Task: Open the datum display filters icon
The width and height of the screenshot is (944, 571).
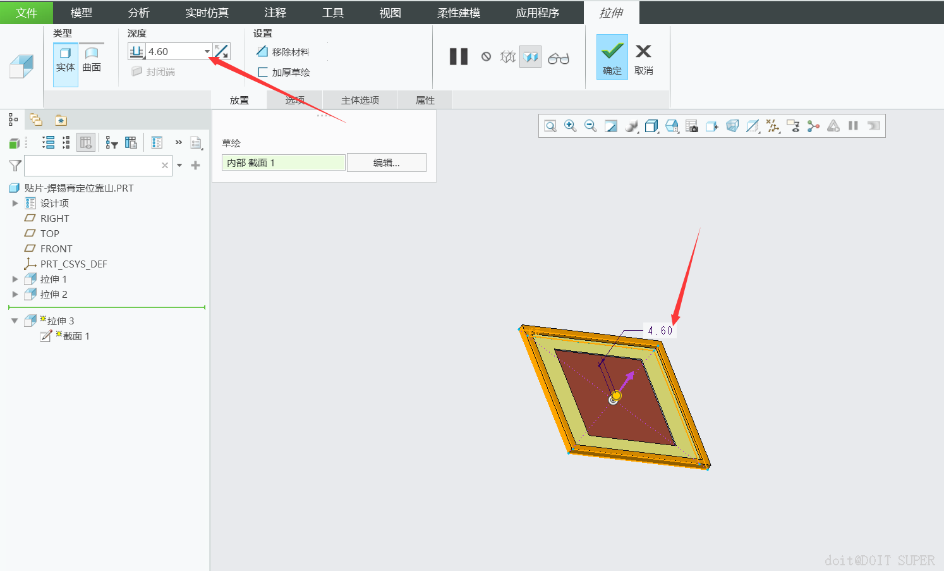Action: (773, 126)
